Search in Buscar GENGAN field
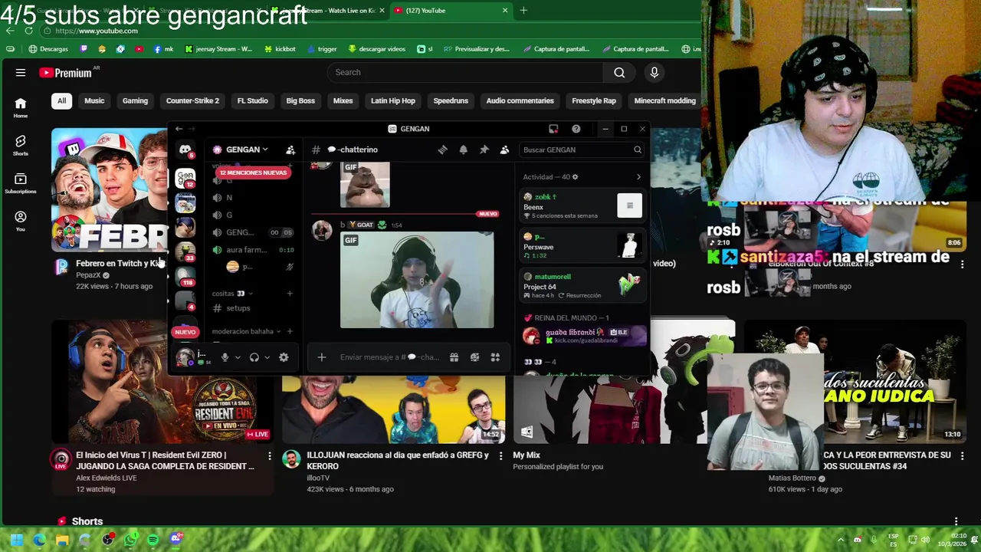This screenshot has width=981, height=552. pos(582,149)
